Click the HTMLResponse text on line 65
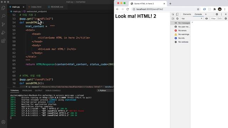The image size is (228, 128). 46,64
